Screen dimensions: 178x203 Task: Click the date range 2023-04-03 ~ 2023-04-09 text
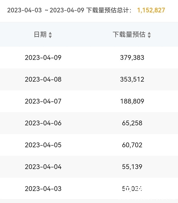pyautogui.click(x=46, y=10)
